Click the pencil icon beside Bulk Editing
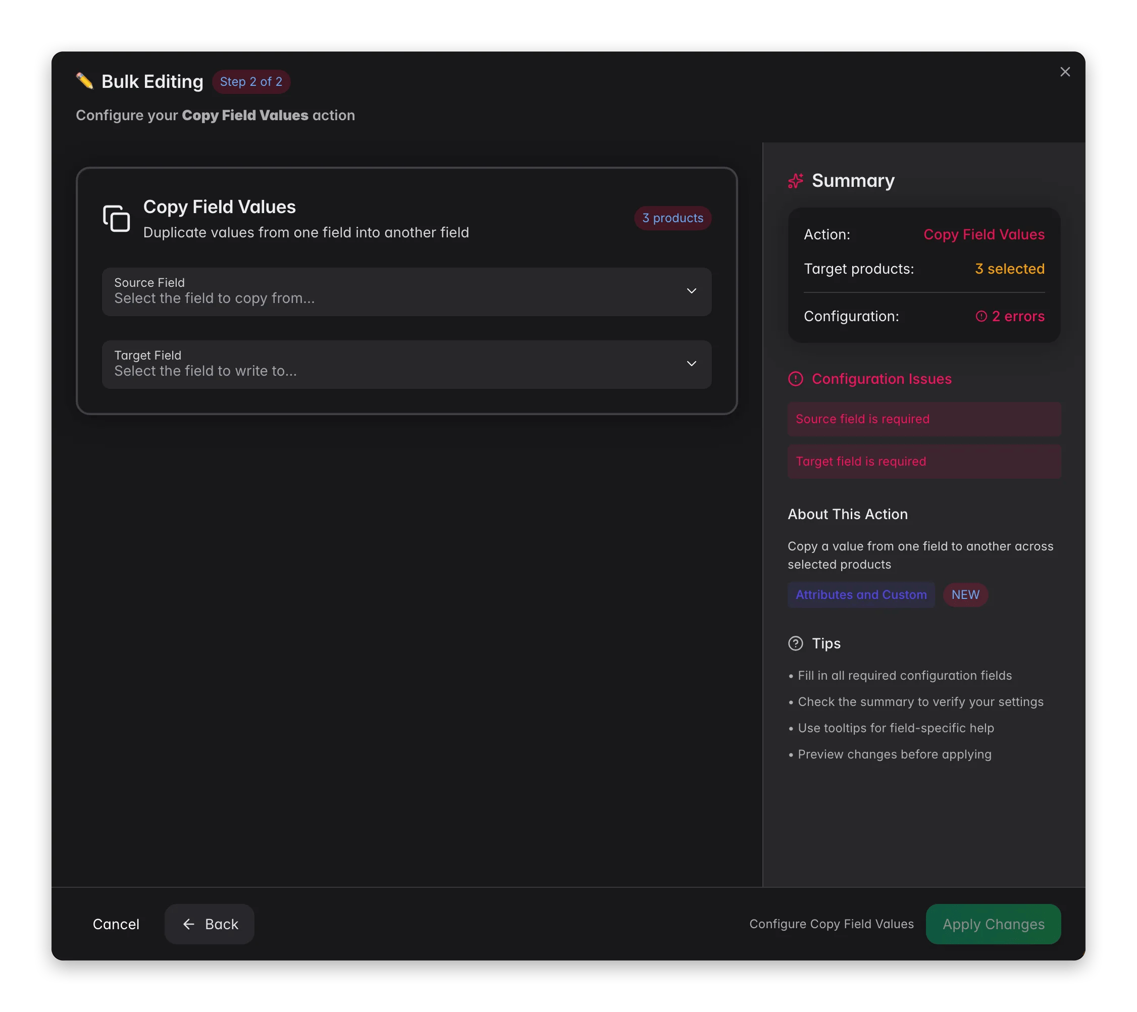1137x1012 pixels. click(x=84, y=81)
